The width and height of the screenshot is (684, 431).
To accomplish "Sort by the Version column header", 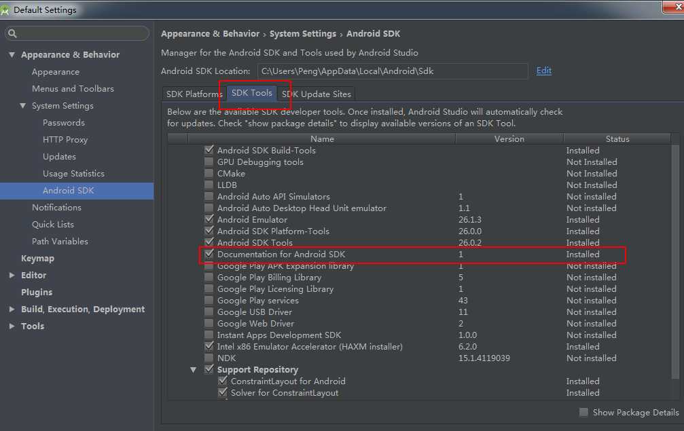I will pyautogui.click(x=509, y=138).
